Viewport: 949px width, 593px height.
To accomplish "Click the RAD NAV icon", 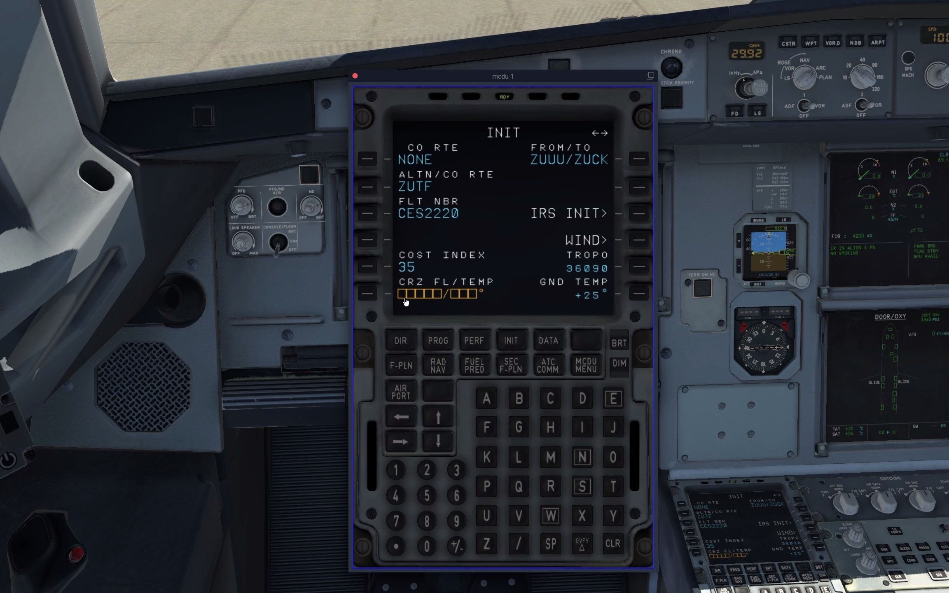I will point(437,365).
